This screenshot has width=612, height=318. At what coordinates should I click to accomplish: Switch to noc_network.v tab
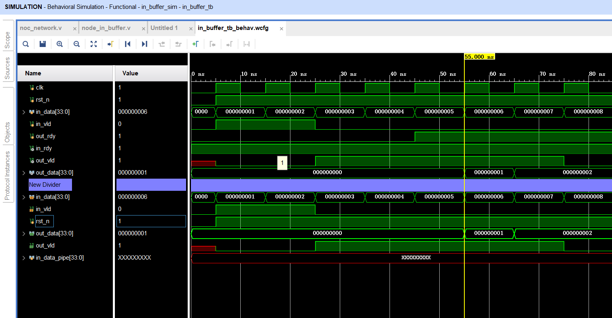41,28
